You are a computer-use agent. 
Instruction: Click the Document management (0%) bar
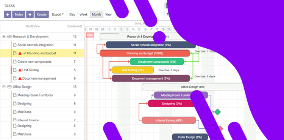pyautogui.click(x=151, y=78)
